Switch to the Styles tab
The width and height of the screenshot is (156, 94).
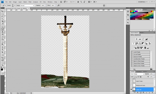coord(145,9)
